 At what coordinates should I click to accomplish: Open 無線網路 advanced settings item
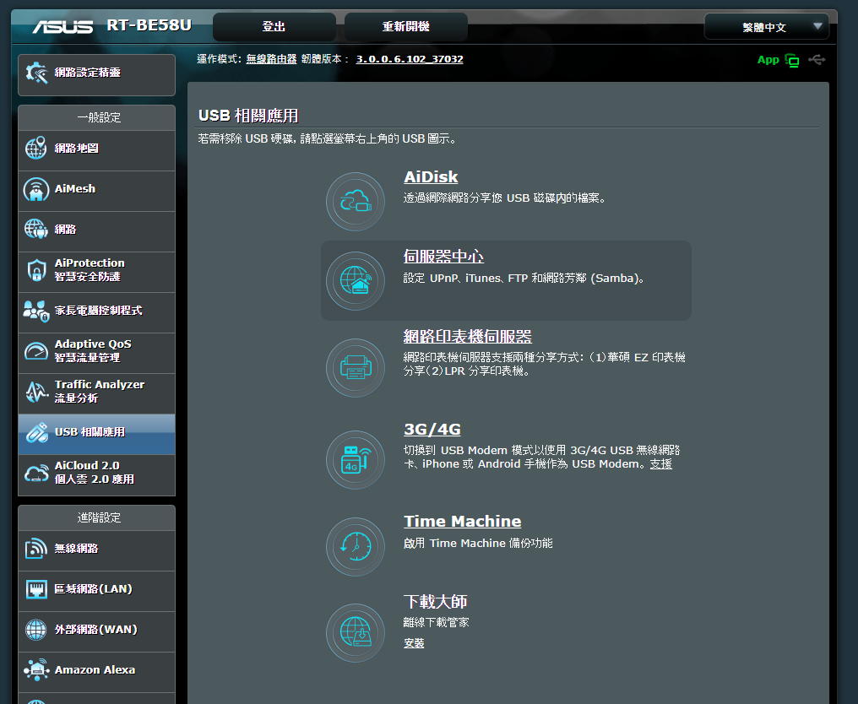click(97, 551)
